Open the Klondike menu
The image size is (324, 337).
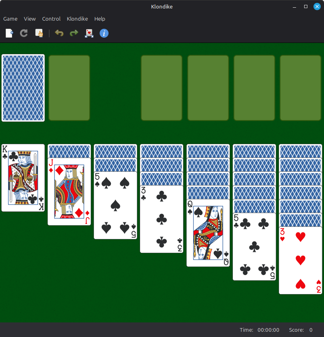[77, 19]
